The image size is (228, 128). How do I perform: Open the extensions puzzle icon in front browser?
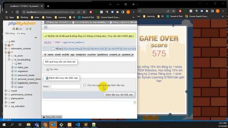pyautogui.click(x=117, y=12)
